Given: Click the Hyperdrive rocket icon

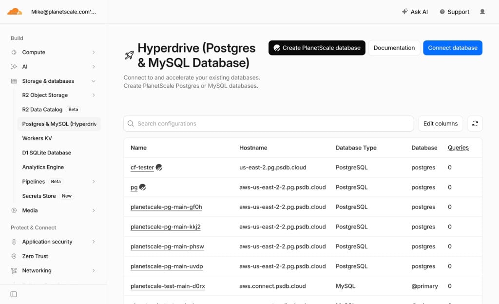Looking at the screenshot, I should 129,55.
